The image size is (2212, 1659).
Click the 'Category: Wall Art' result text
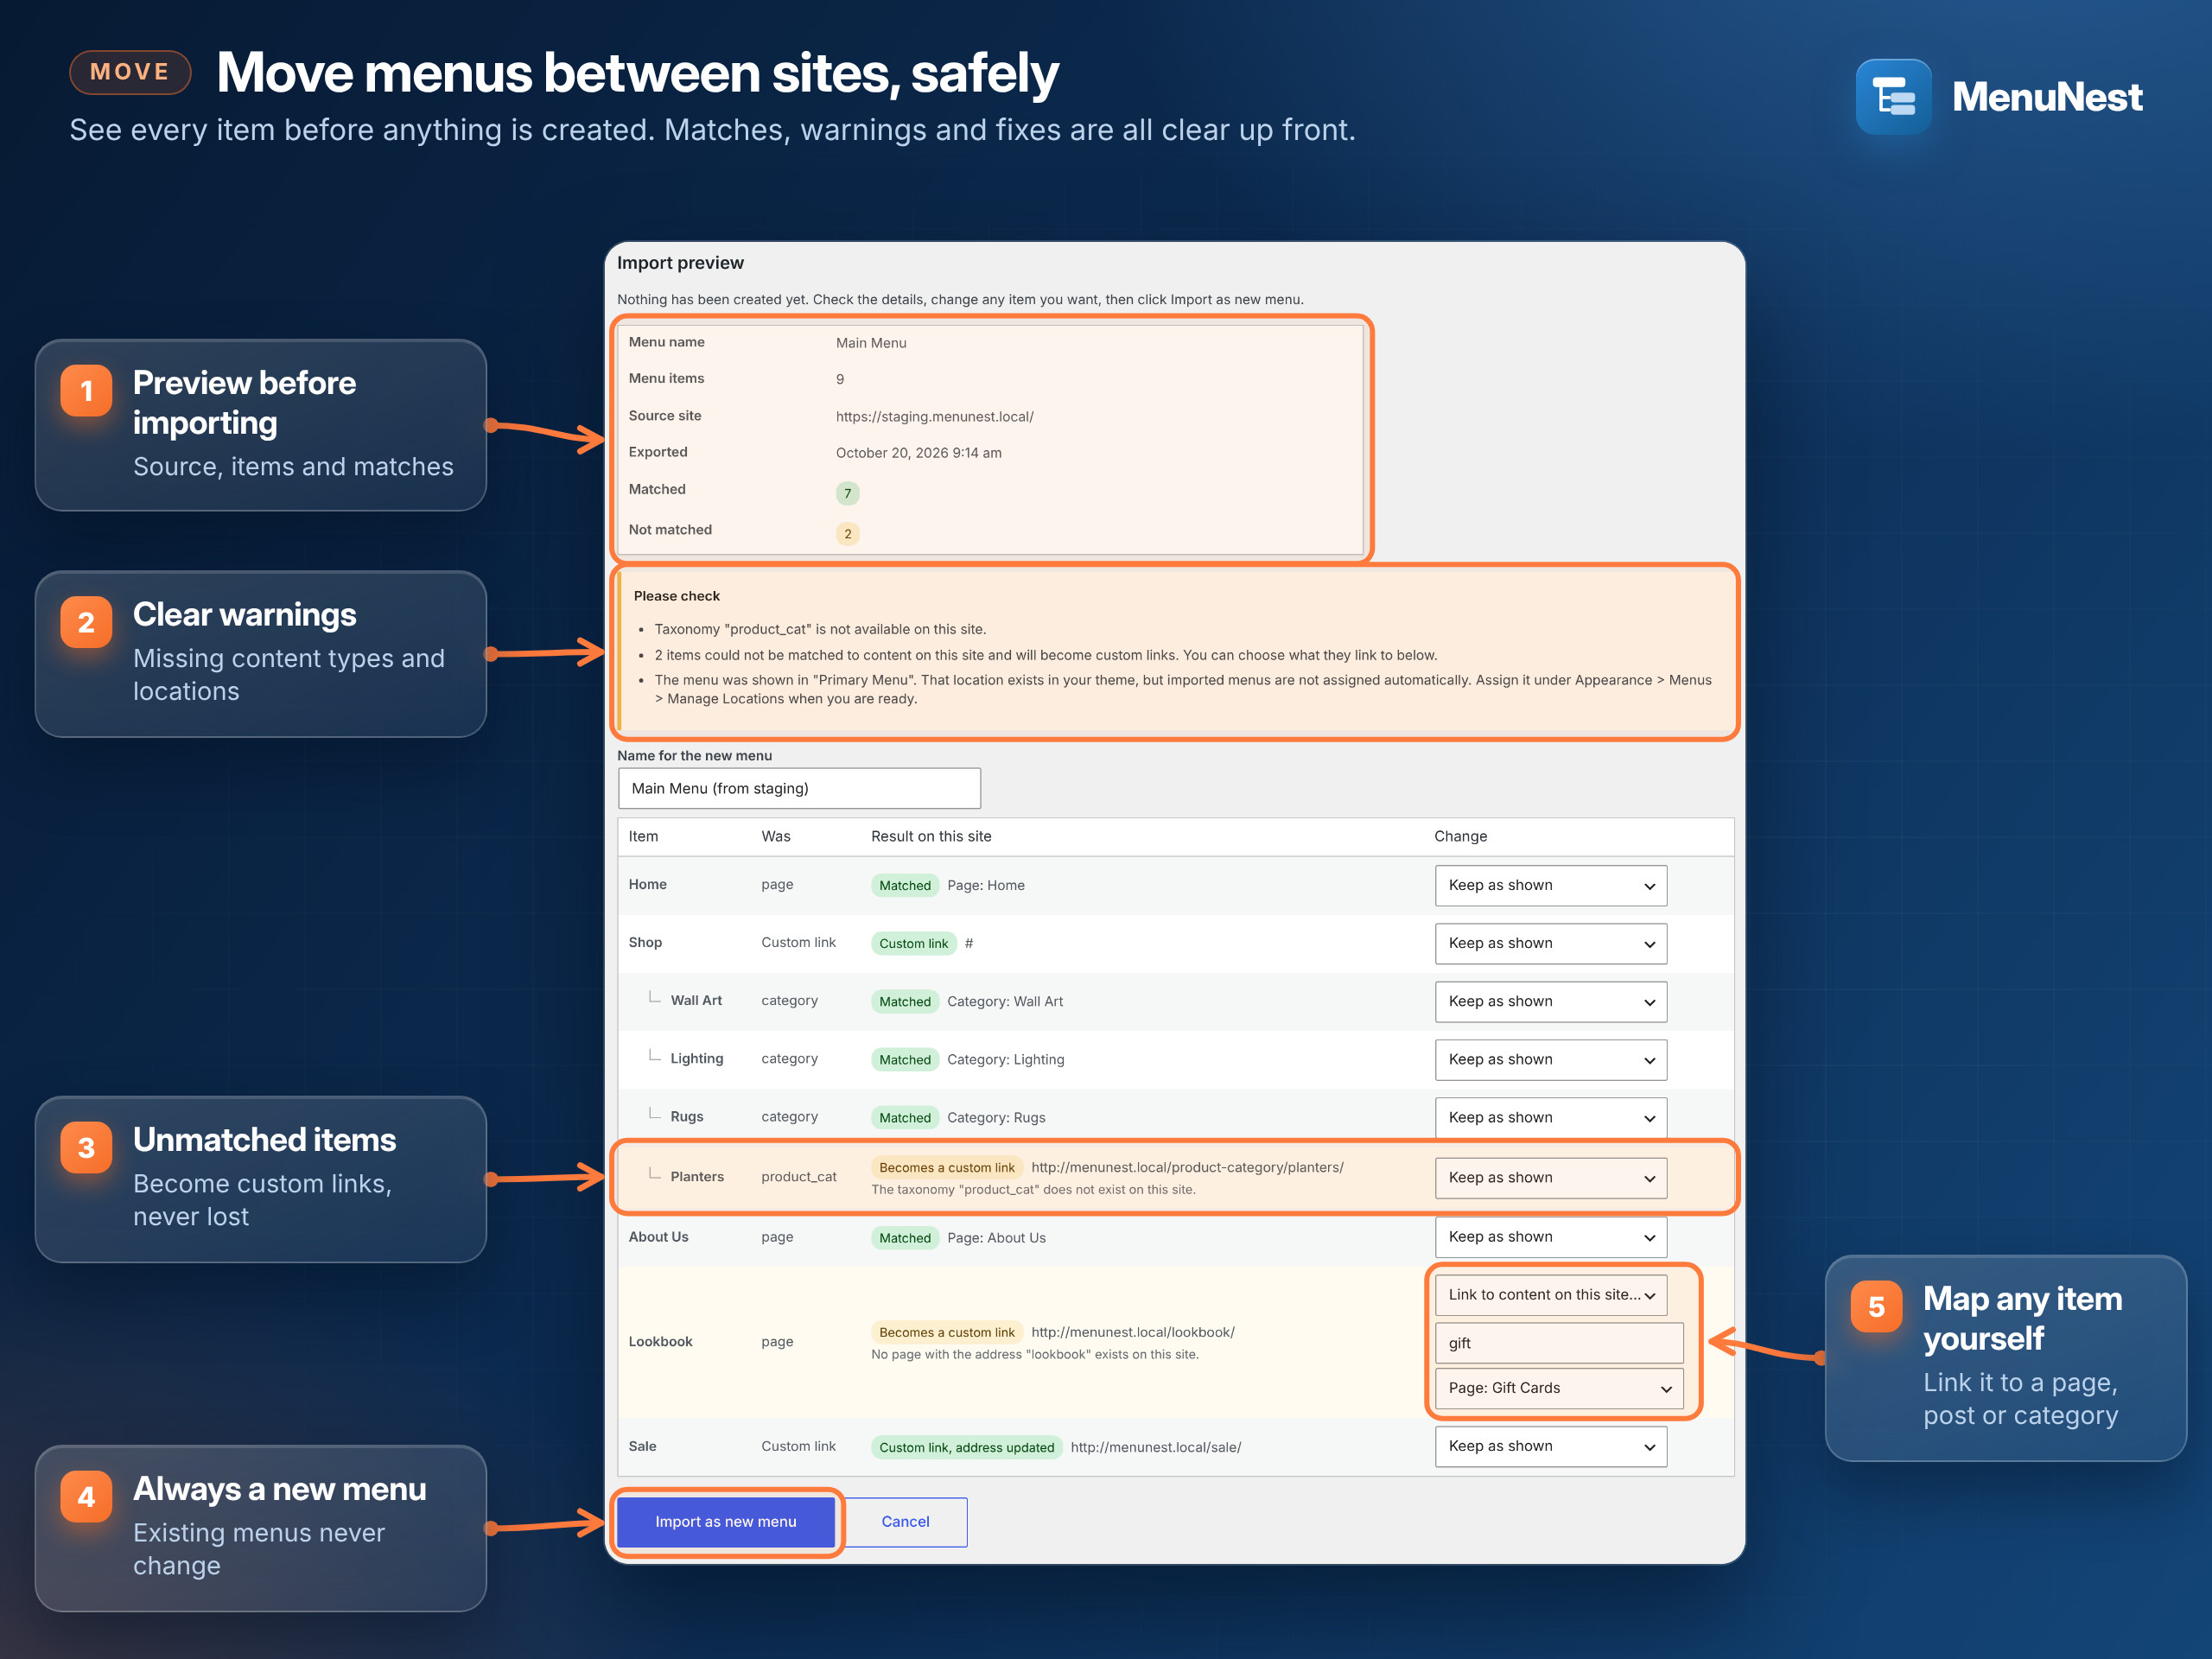[1004, 1001]
